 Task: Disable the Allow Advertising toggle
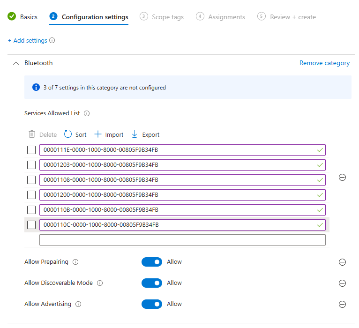[x=151, y=304]
